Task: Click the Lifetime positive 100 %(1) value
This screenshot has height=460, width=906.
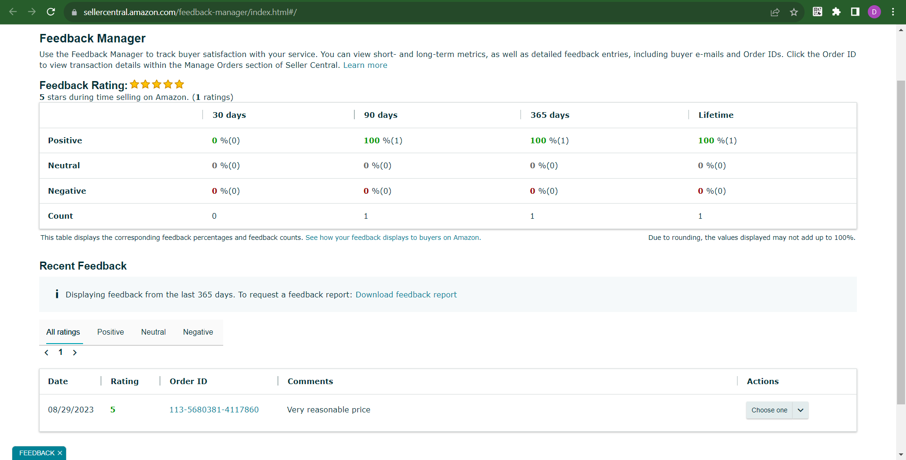Action: (717, 140)
